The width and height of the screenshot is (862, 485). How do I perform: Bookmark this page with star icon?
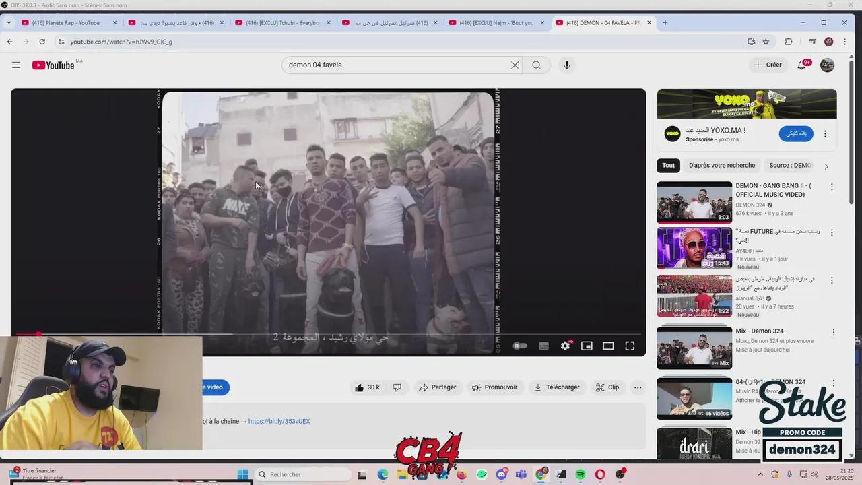pos(766,42)
